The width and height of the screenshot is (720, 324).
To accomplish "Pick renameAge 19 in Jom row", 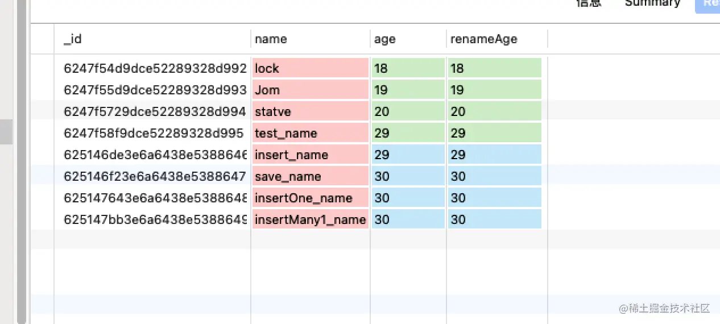I will click(495, 90).
